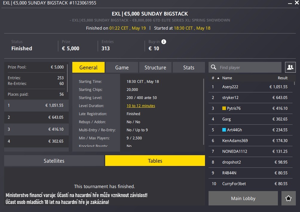300x212 pixels.
Task: Sort players by the Result column header
Action: [282, 78]
